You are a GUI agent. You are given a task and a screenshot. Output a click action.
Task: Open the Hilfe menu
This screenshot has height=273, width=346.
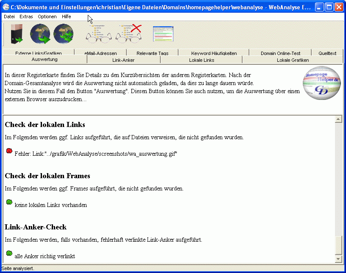(66, 17)
